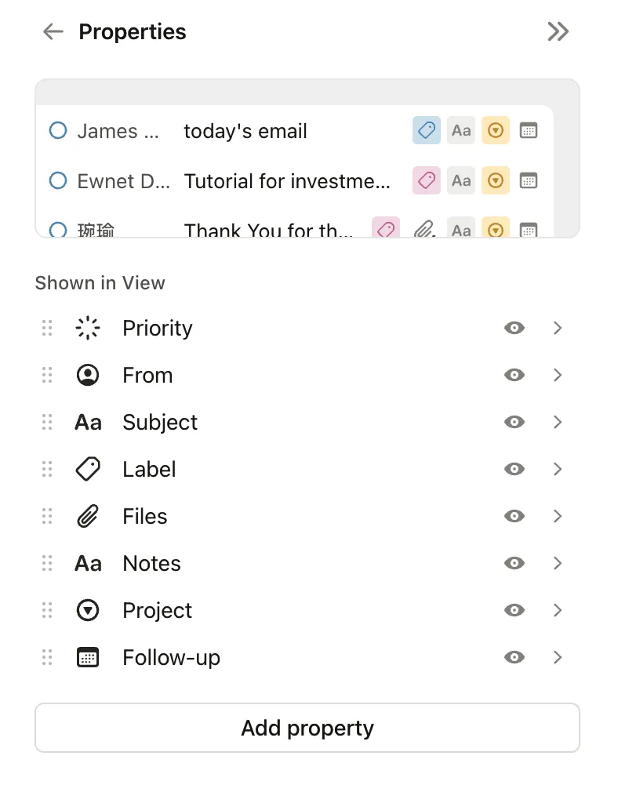Expand the Subject property settings

(558, 422)
